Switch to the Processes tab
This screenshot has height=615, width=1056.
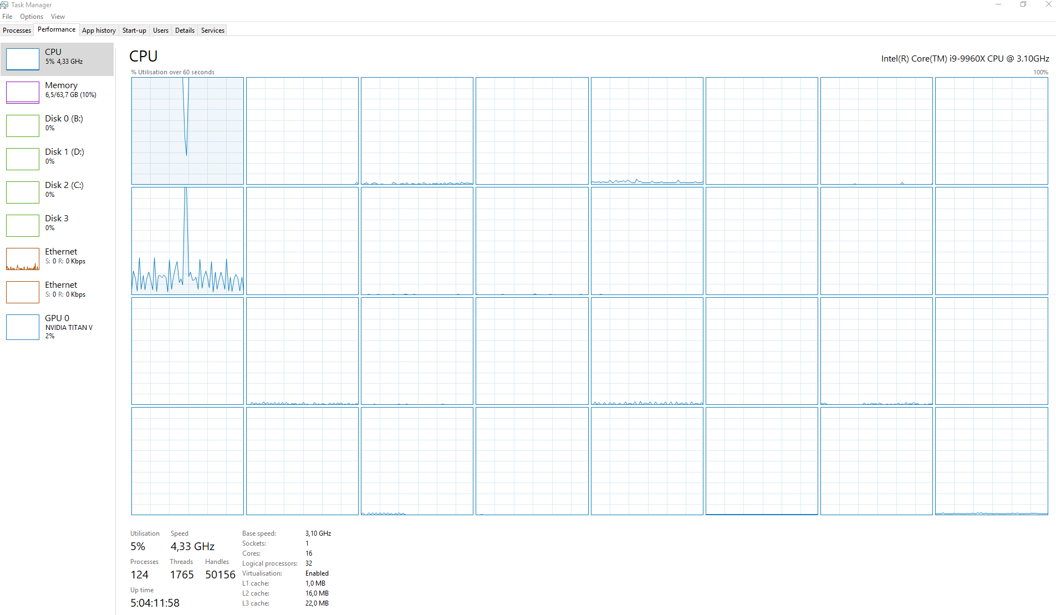17,31
